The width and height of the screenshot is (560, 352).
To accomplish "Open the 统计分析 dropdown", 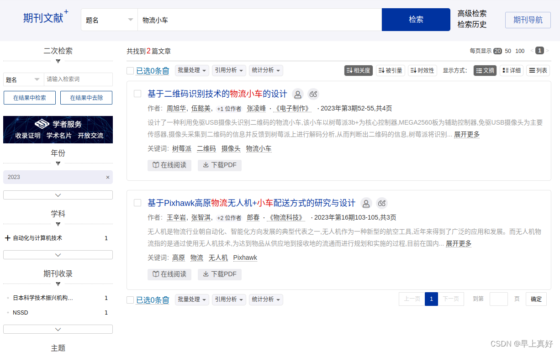I will pos(265,70).
